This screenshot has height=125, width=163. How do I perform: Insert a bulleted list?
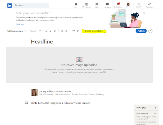point(66,31)
